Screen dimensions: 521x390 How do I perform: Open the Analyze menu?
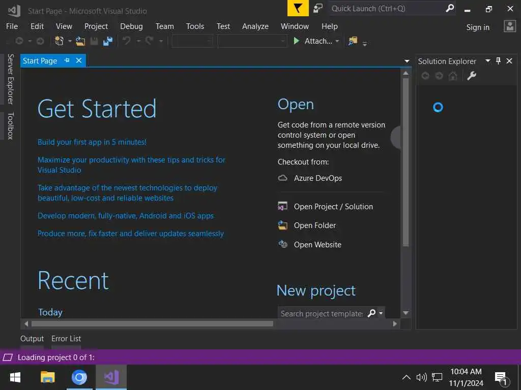[255, 26]
